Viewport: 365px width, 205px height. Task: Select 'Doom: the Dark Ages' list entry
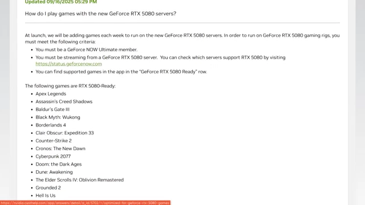tap(59, 165)
